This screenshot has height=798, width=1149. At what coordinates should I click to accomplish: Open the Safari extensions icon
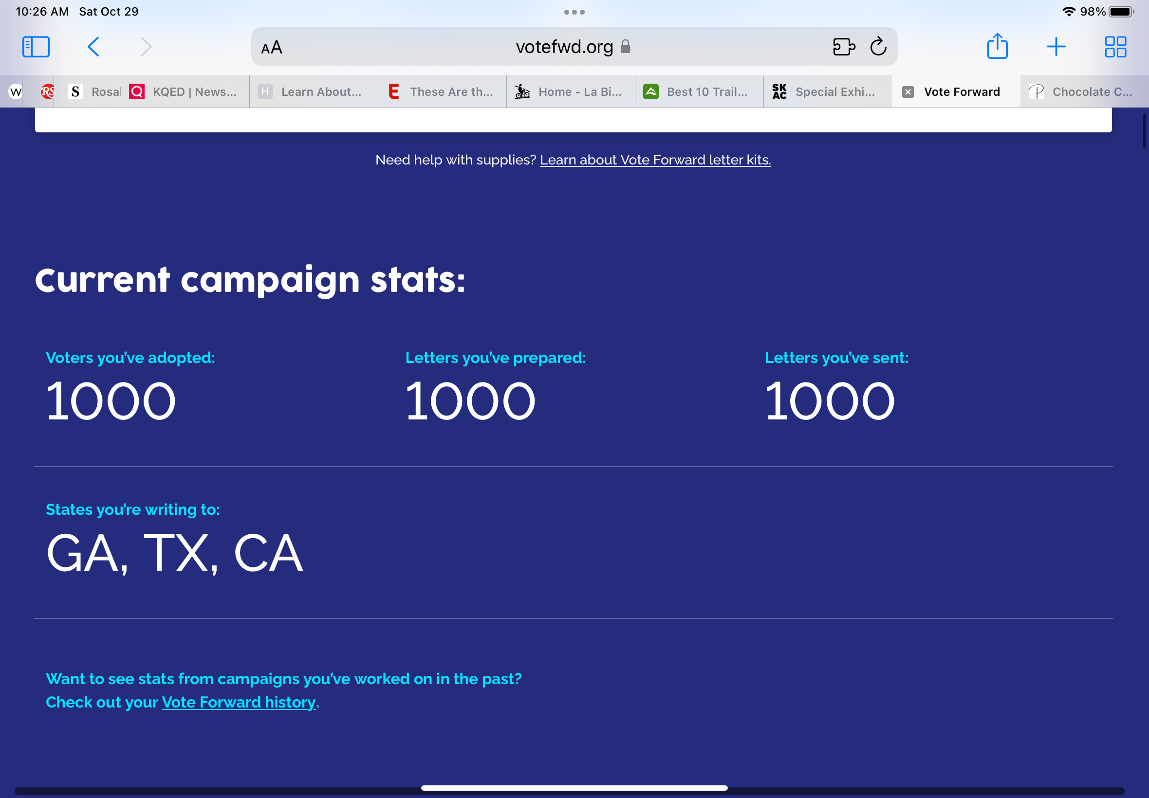(x=844, y=47)
